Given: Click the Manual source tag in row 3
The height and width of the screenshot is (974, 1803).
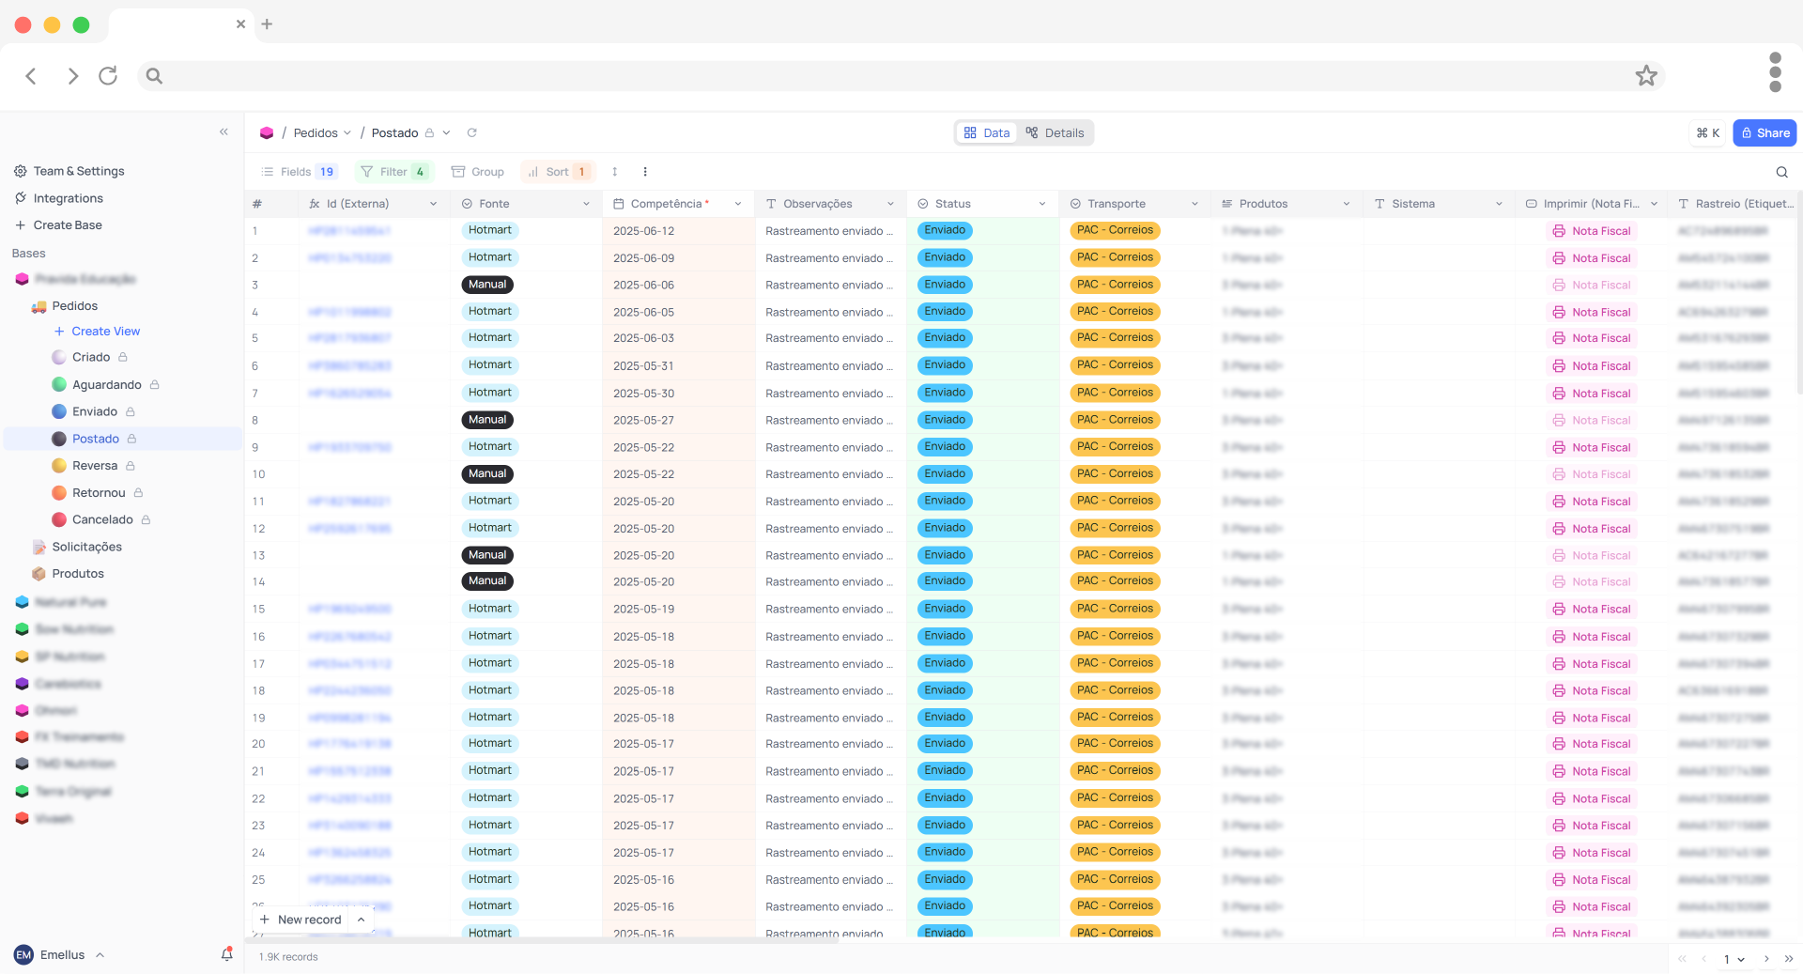Looking at the screenshot, I should 487,286.
